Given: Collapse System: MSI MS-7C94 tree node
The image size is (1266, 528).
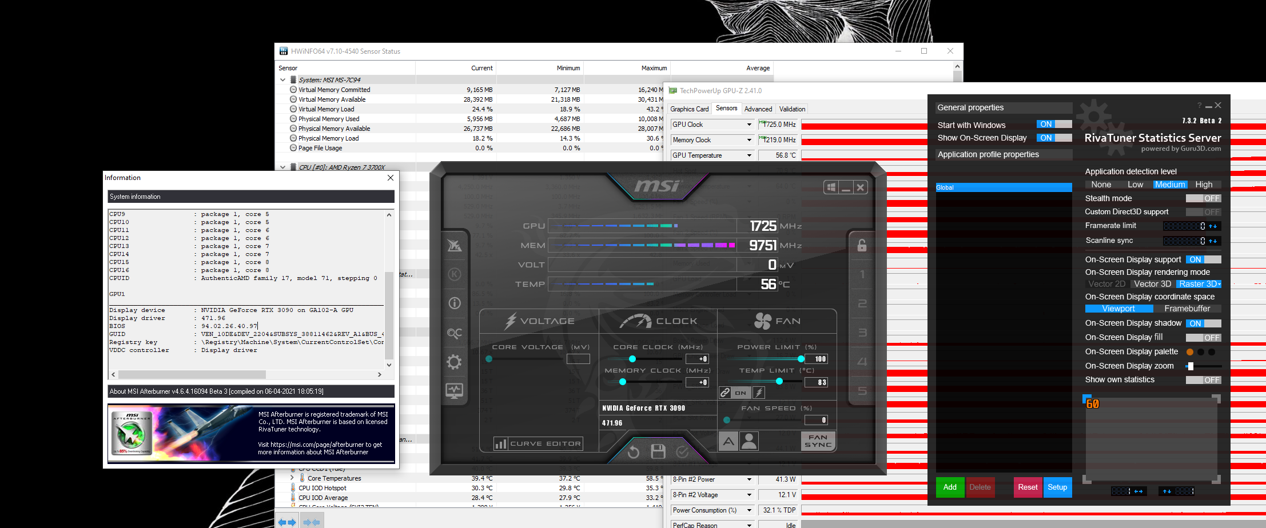Looking at the screenshot, I should coord(282,80).
